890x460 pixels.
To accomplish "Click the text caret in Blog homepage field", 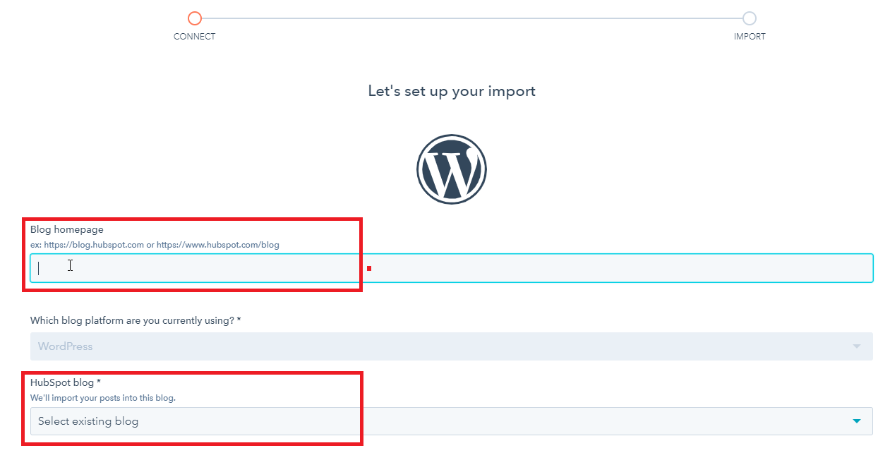I will coord(39,268).
